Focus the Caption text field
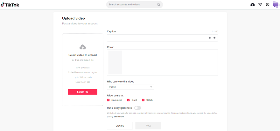The width and height of the screenshot is (280, 131). 162,38
